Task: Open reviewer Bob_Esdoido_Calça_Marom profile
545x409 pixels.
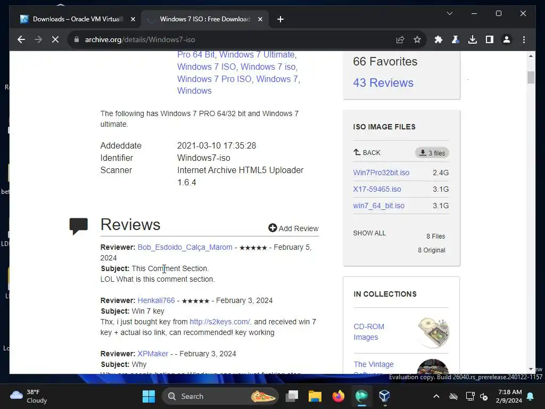Action: (x=185, y=247)
